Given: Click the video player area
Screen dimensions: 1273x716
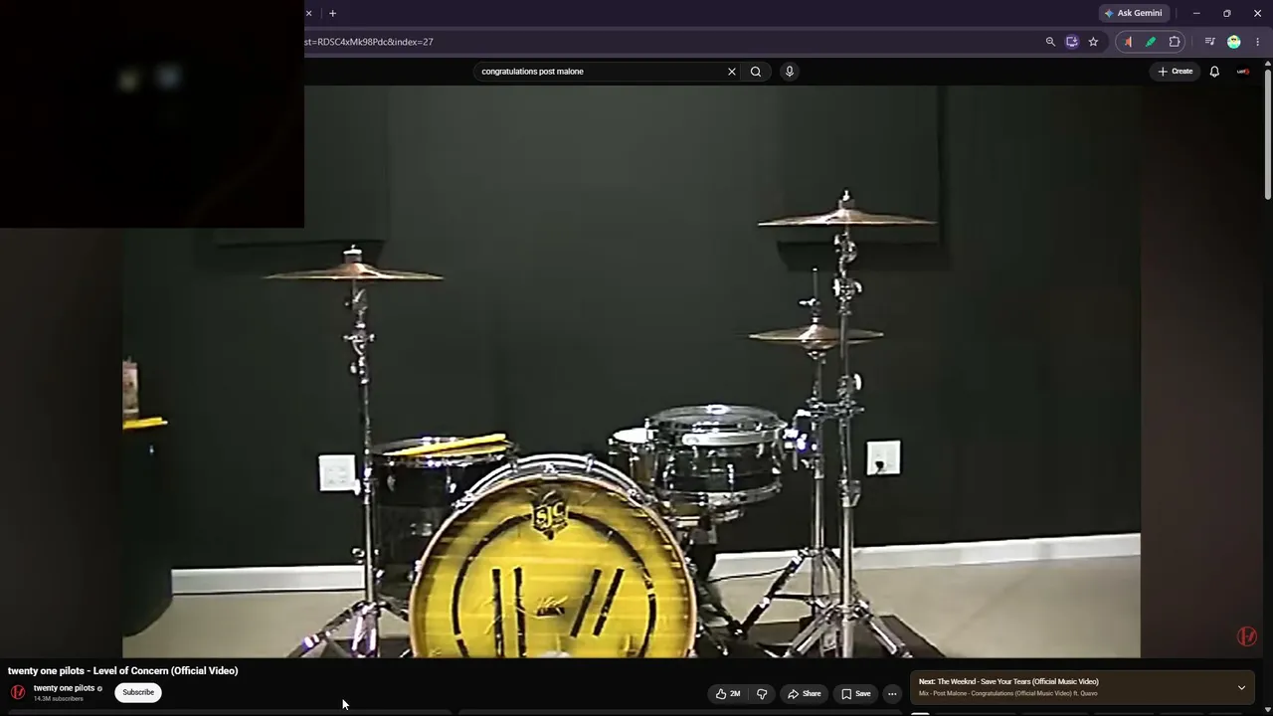Looking at the screenshot, I should [x=632, y=371].
